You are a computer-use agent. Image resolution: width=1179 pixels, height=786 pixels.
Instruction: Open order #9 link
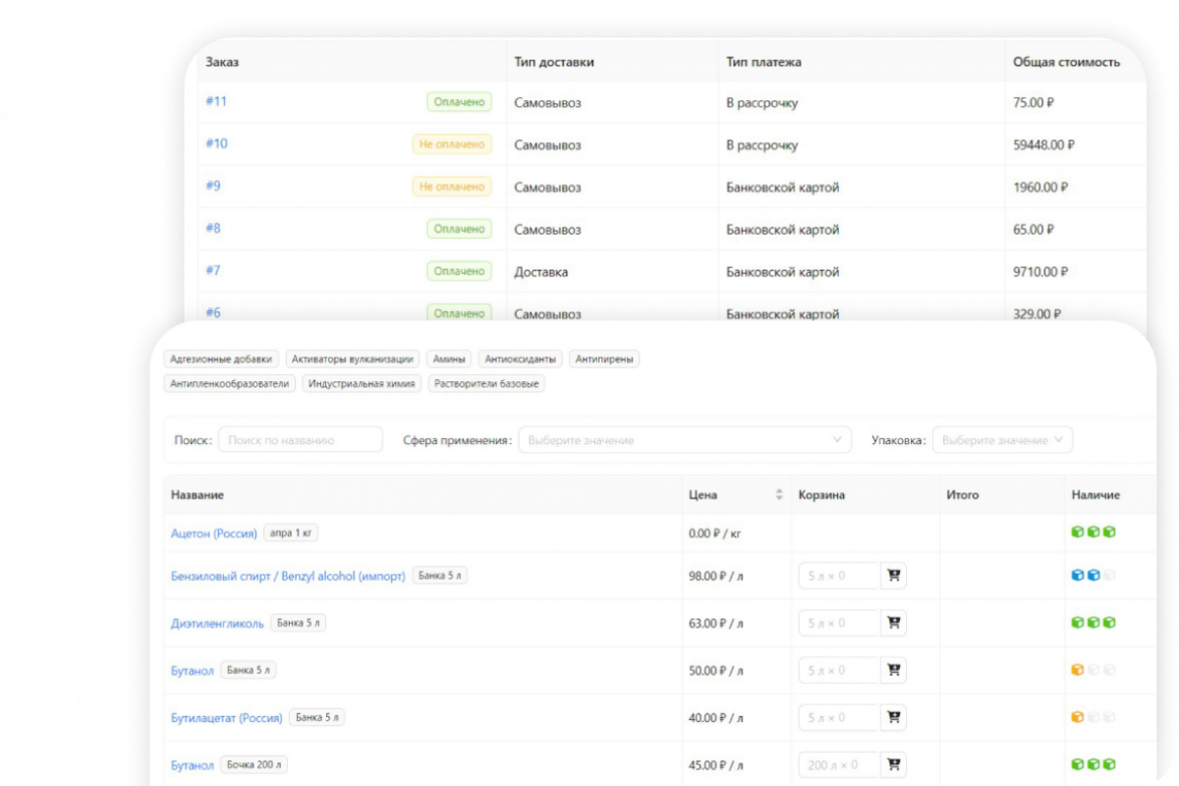pyautogui.click(x=213, y=186)
